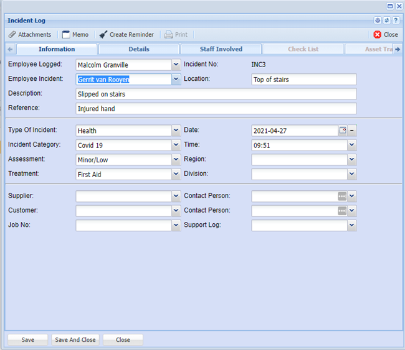Expand the Treatment dropdown list
The height and width of the screenshot is (350, 405).
click(176, 174)
